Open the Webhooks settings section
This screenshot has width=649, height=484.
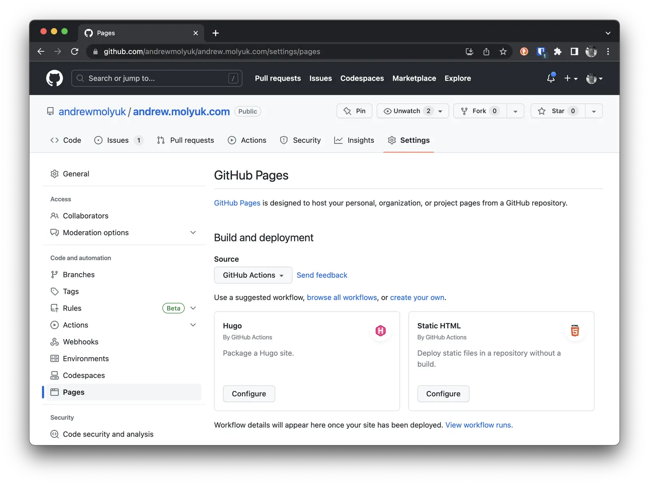pos(80,342)
